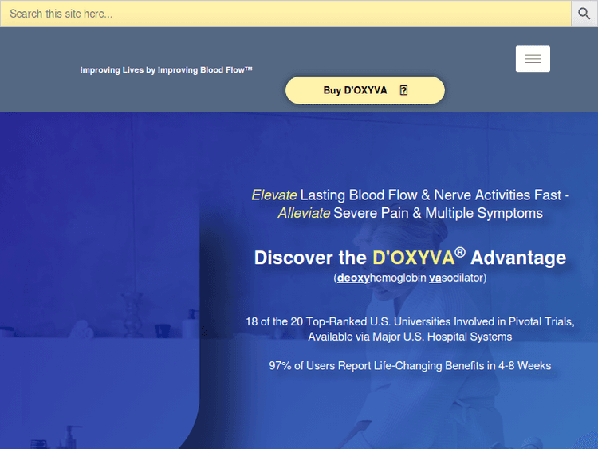Click the yellow 'D'OXYVA' word in the heading

tap(413, 258)
